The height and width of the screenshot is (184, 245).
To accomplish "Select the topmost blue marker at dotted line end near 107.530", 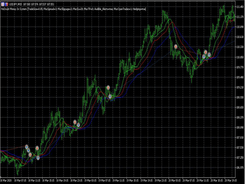I will 26,147.
